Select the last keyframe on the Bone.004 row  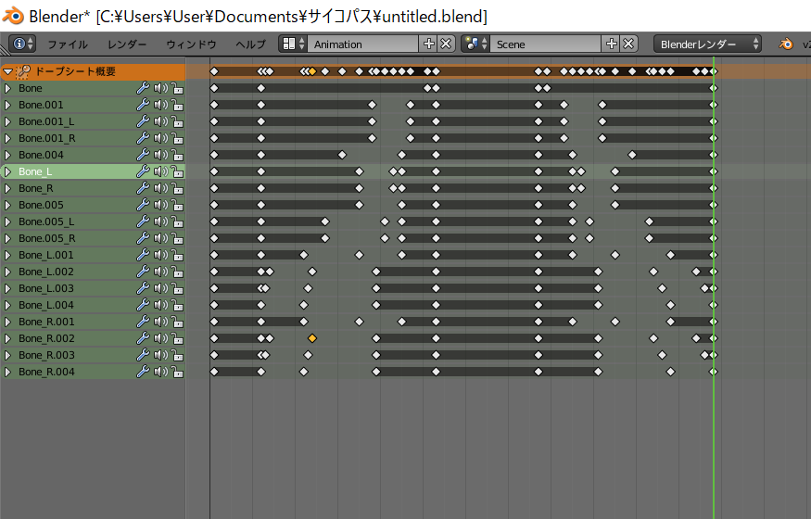[714, 155]
